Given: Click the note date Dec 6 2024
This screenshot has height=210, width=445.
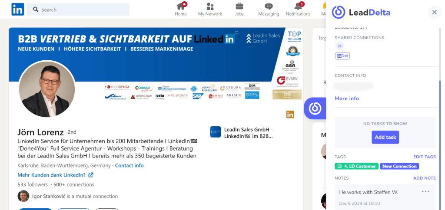Looking at the screenshot, I should [x=359, y=203].
